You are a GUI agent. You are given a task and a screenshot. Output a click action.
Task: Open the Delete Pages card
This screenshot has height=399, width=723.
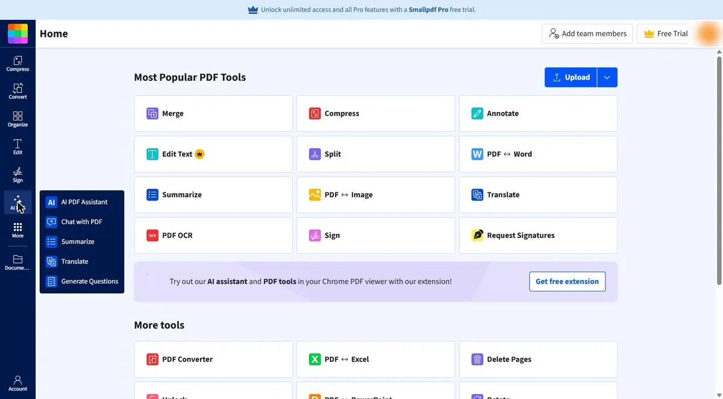pos(538,359)
